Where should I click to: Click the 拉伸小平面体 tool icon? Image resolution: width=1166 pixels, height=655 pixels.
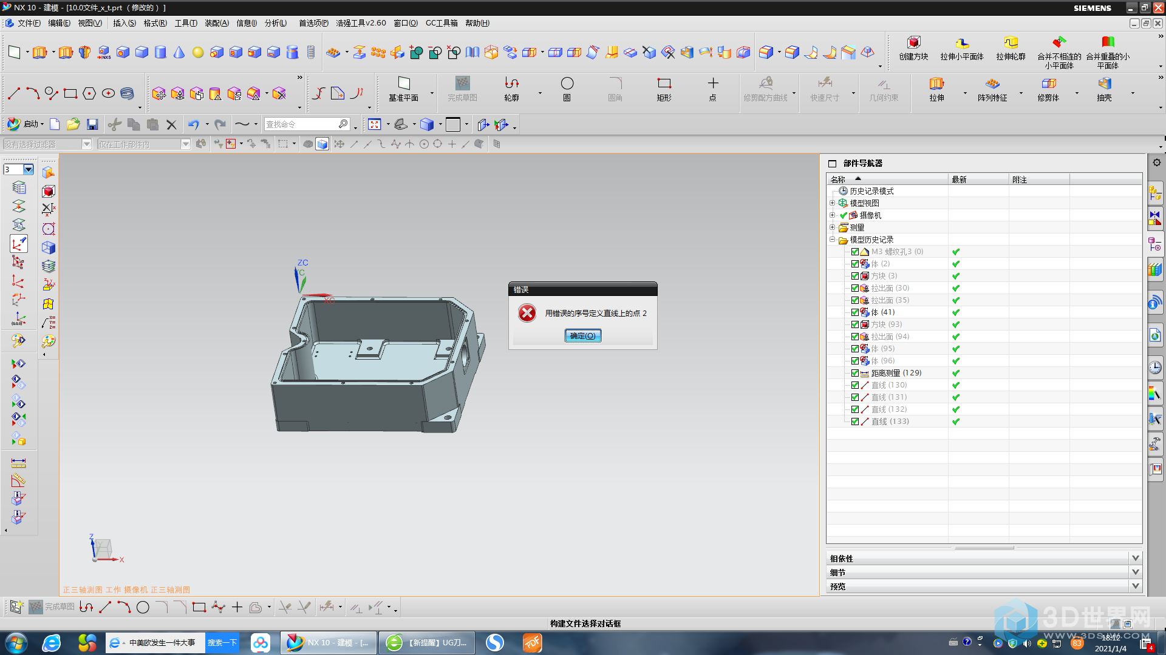coord(962,42)
